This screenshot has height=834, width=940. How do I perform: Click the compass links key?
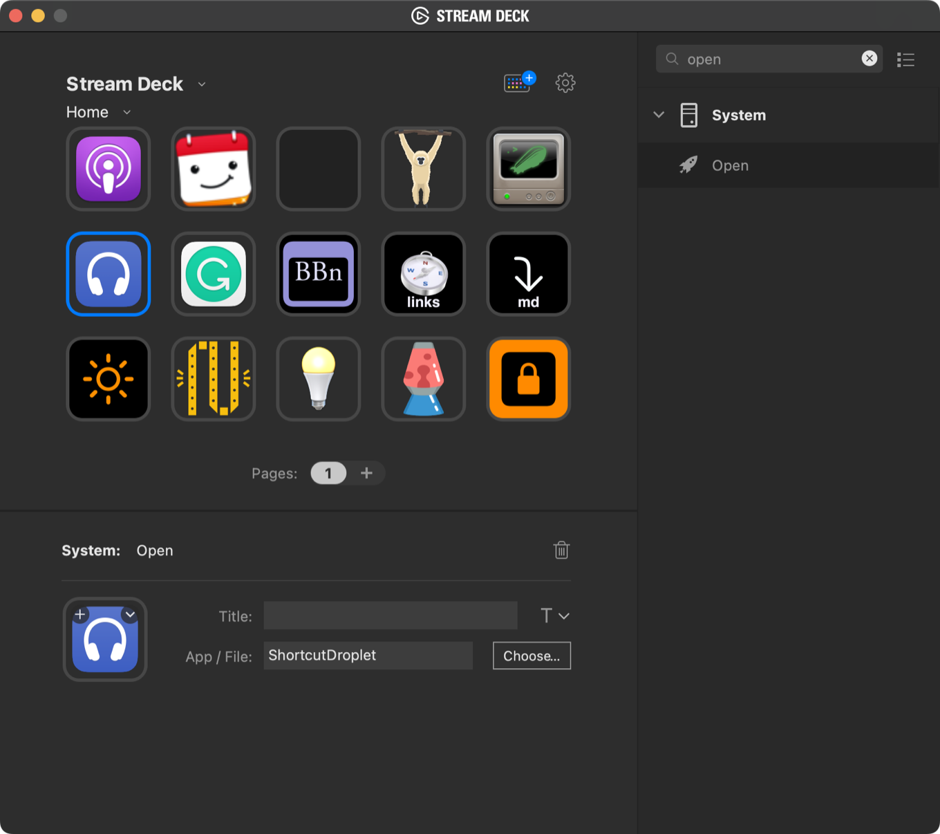pos(423,274)
